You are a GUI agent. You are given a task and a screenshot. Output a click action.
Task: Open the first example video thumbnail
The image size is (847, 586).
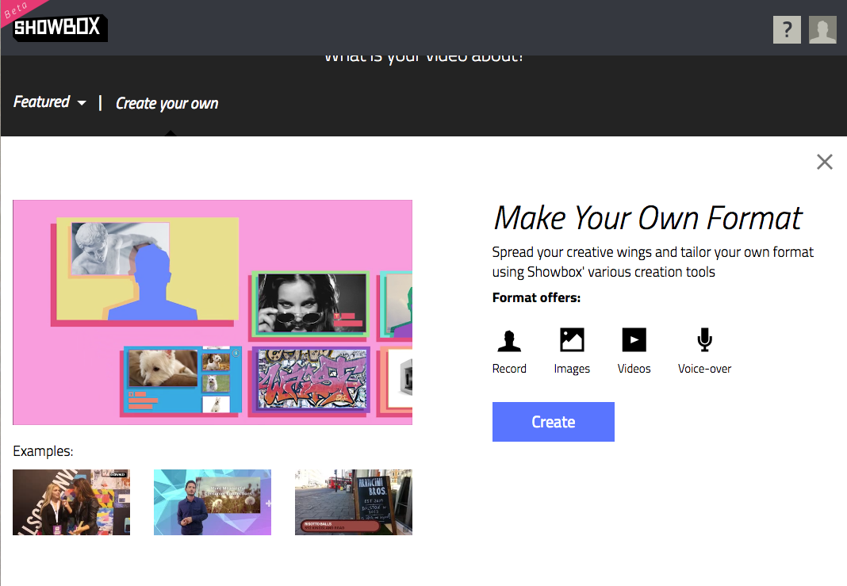point(71,502)
